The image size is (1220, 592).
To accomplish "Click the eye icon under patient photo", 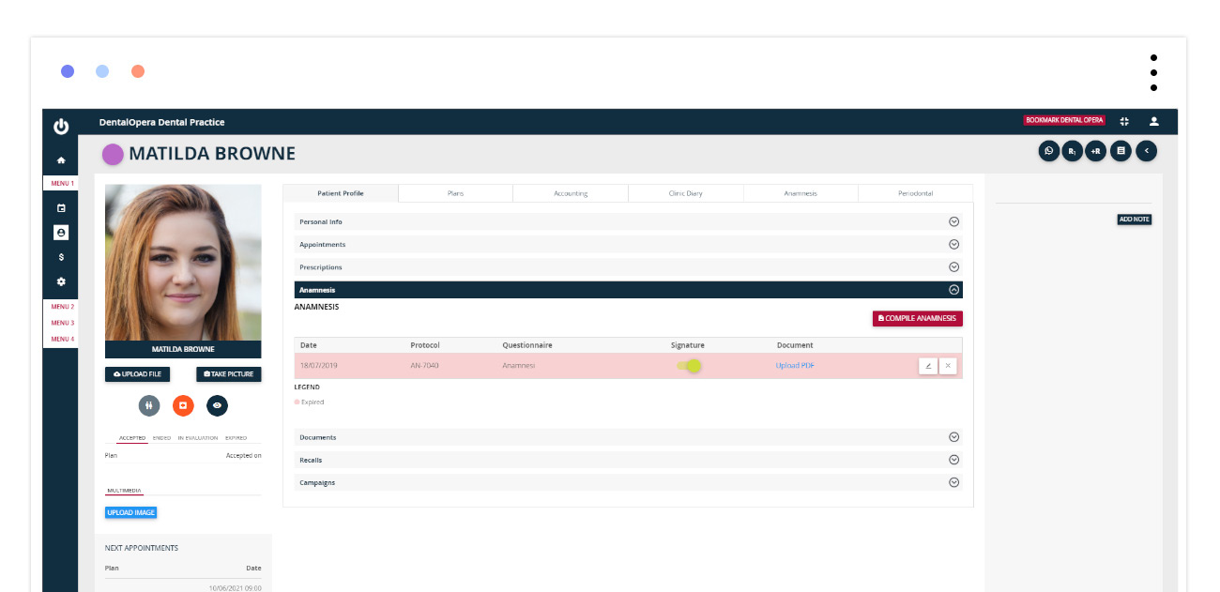I will click(217, 405).
